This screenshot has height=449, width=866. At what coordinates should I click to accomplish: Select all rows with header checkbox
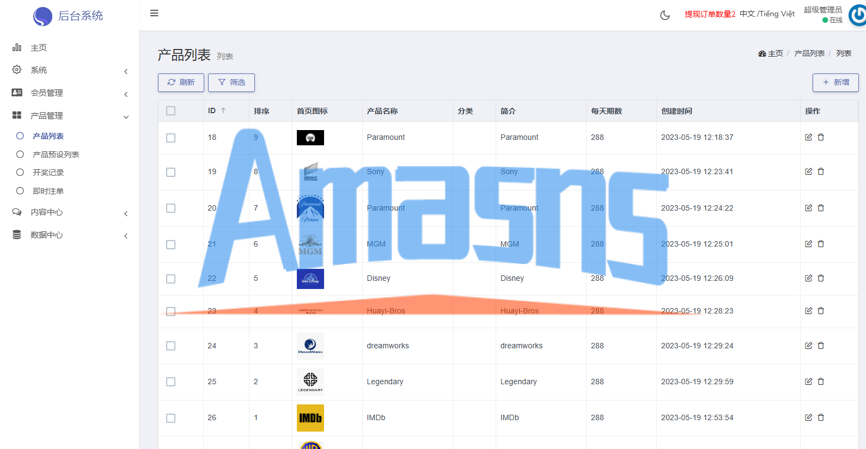tap(171, 111)
